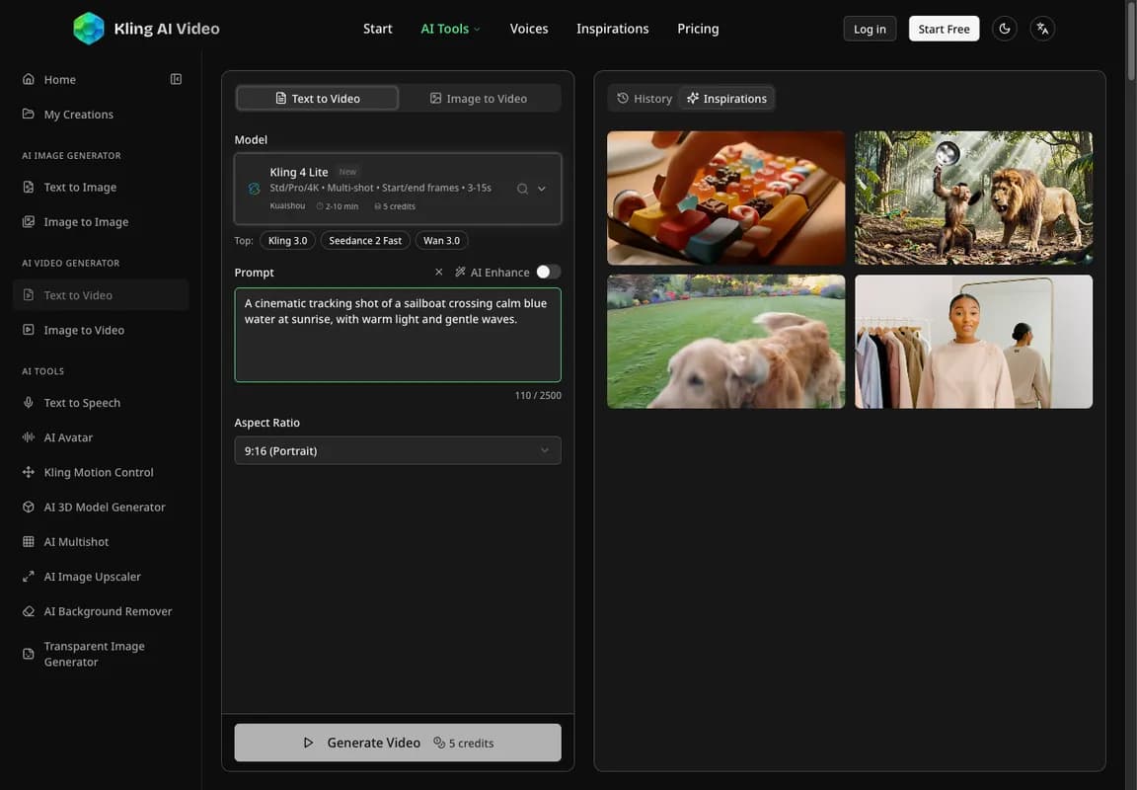This screenshot has width=1137, height=790.
Task: Open the monkey and lion inspiration thumbnail
Action: click(x=973, y=197)
